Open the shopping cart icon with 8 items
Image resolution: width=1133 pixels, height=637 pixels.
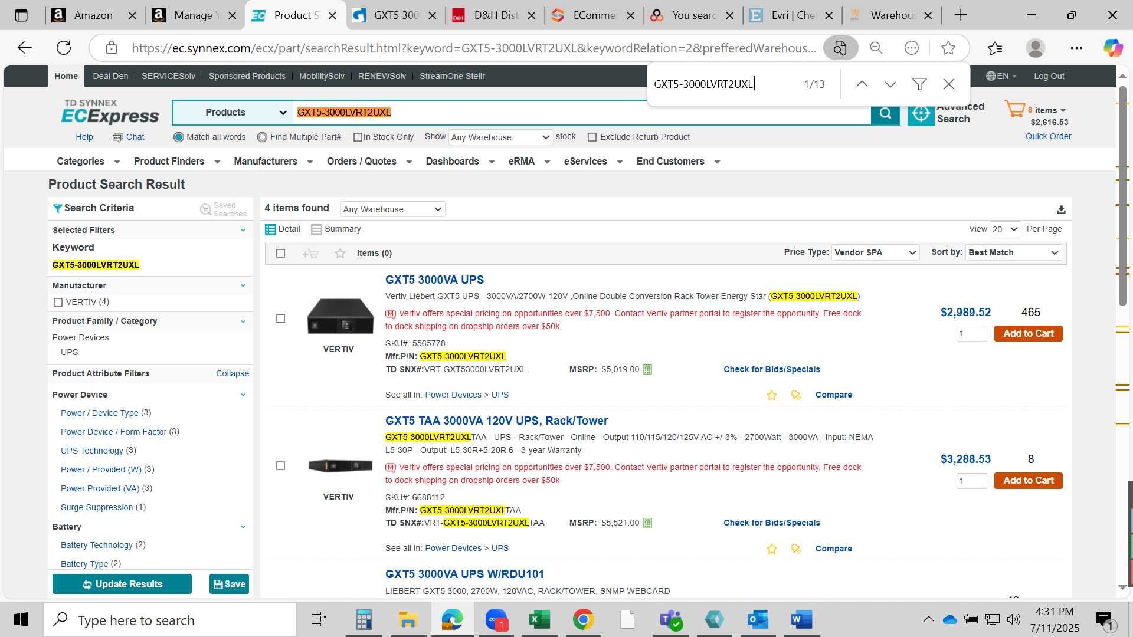1015,109
